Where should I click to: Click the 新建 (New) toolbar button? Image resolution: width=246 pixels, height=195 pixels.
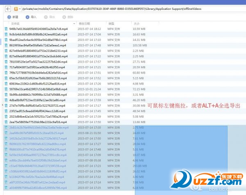click(13, 17)
